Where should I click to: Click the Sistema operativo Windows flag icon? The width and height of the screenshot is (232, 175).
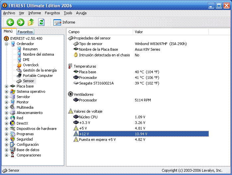pyautogui.click(x=13, y=91)
